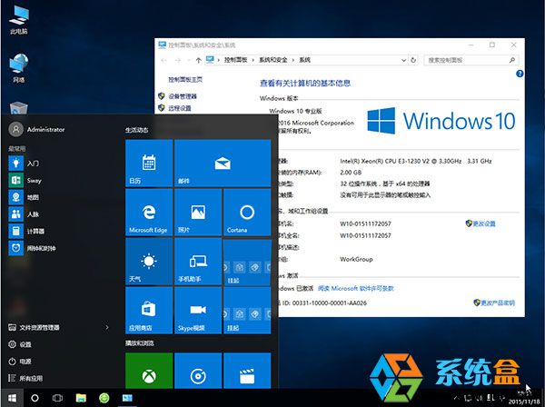Expand the breadcrumb arrow after 系统和安全
This screenshot has width=545, height=407.
click(x=293, y=60)
